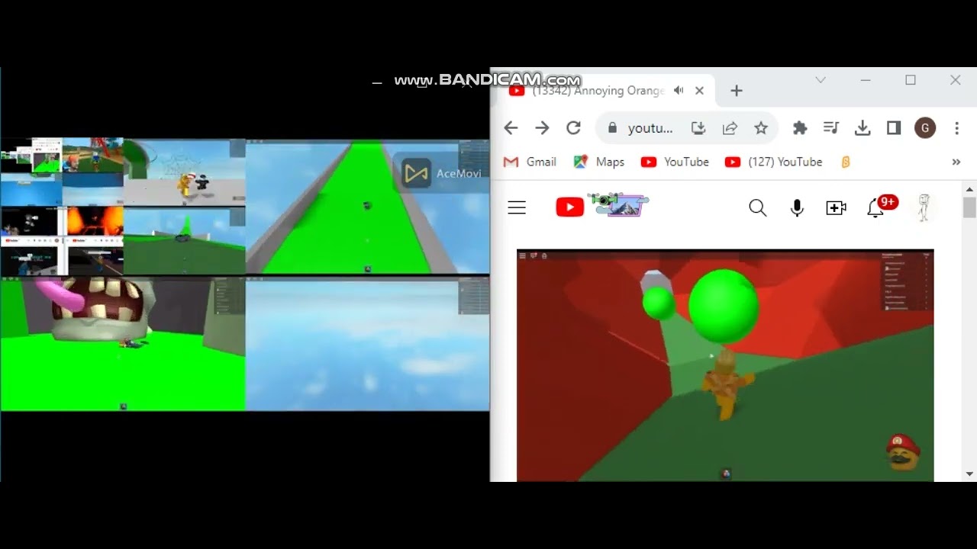Screen dimensions: 977x549
Task: Reload the YouTube page
Action: click(x=573, y=128)
